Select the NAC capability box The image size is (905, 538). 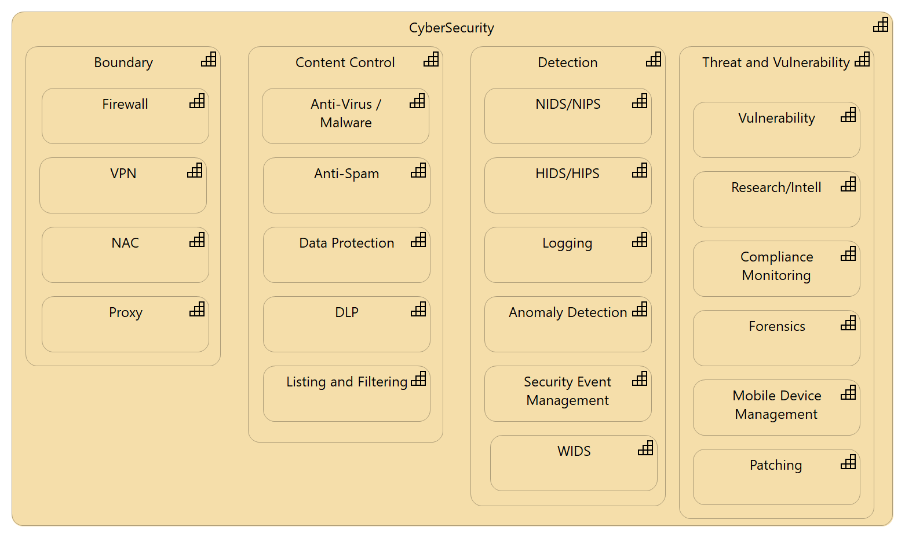click(125, 255)
